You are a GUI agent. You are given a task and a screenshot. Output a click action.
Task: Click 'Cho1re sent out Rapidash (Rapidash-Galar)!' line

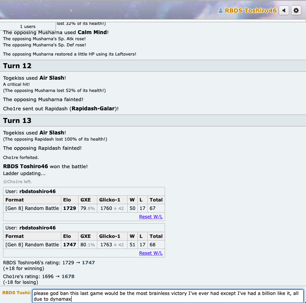[61, 108]
